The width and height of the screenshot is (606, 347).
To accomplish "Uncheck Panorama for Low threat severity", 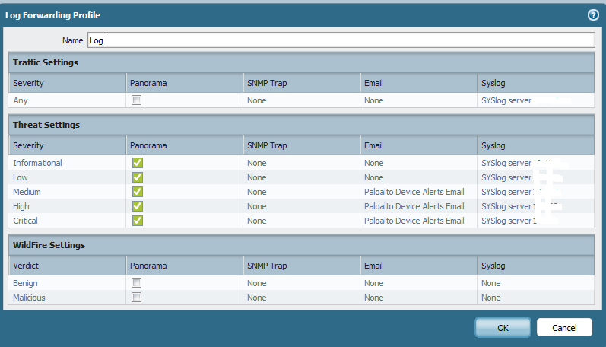I will 137,177.
